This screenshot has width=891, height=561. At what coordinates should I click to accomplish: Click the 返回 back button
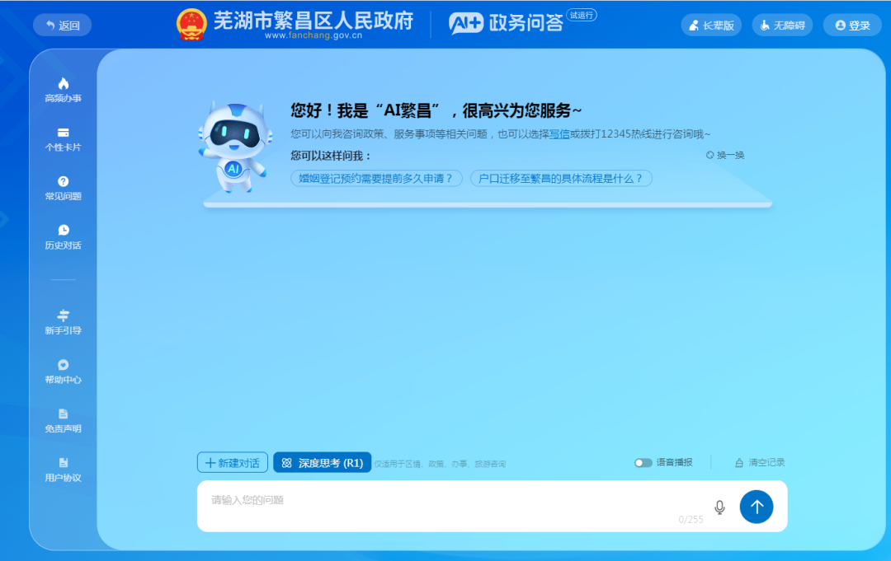62,25
